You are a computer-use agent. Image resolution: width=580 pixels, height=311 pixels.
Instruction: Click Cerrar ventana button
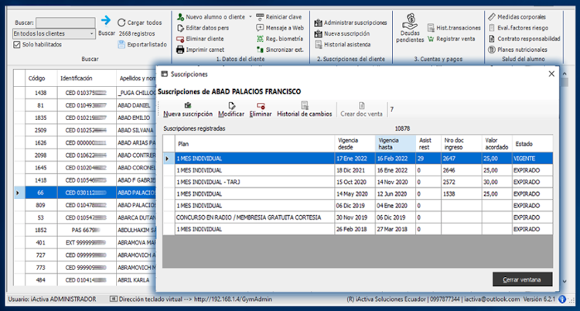522,279
